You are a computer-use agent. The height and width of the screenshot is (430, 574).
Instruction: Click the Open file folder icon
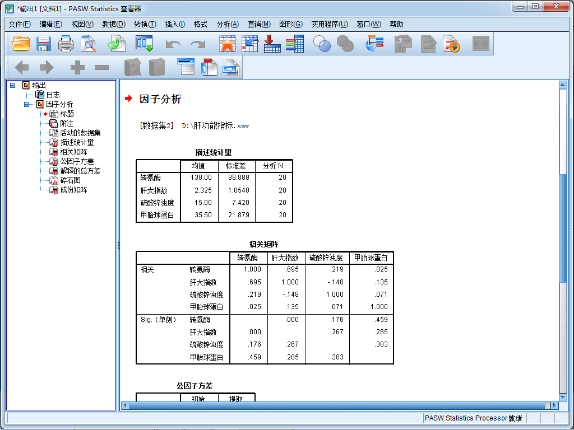click(x=21, y=44)
